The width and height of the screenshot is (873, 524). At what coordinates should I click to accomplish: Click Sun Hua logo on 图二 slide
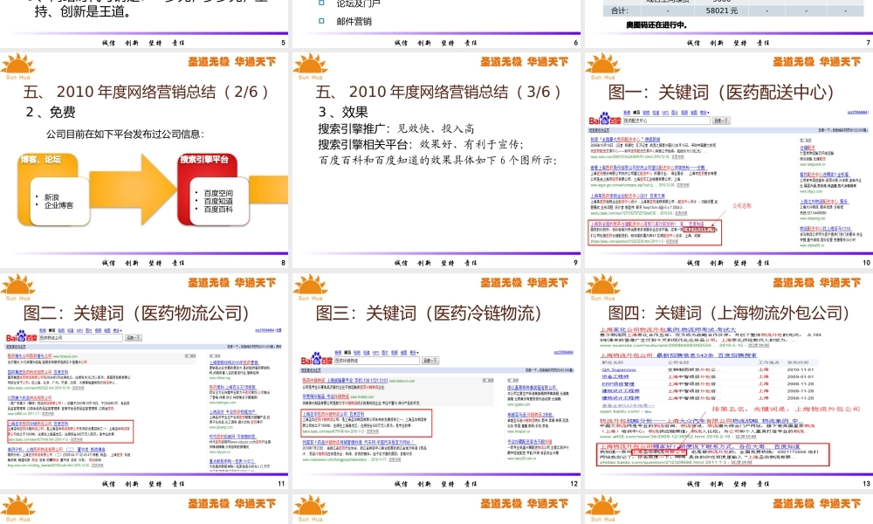[17, 287]
